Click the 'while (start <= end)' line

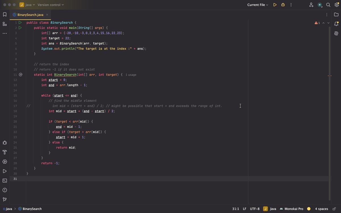click(x=61, y=95)
